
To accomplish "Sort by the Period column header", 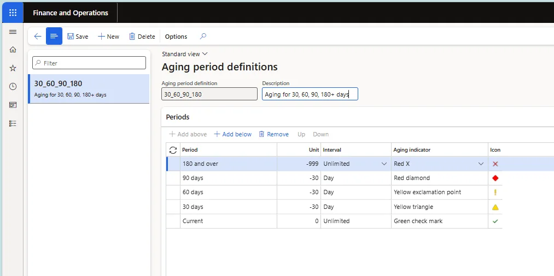I will pos(228,150).
